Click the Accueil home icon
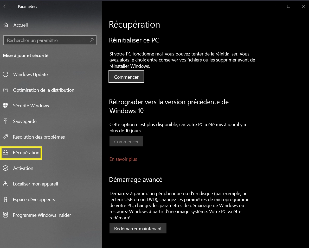 tap(6, 25)
